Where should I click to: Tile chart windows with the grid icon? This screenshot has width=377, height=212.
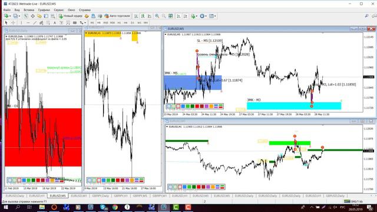click(170, 16)
